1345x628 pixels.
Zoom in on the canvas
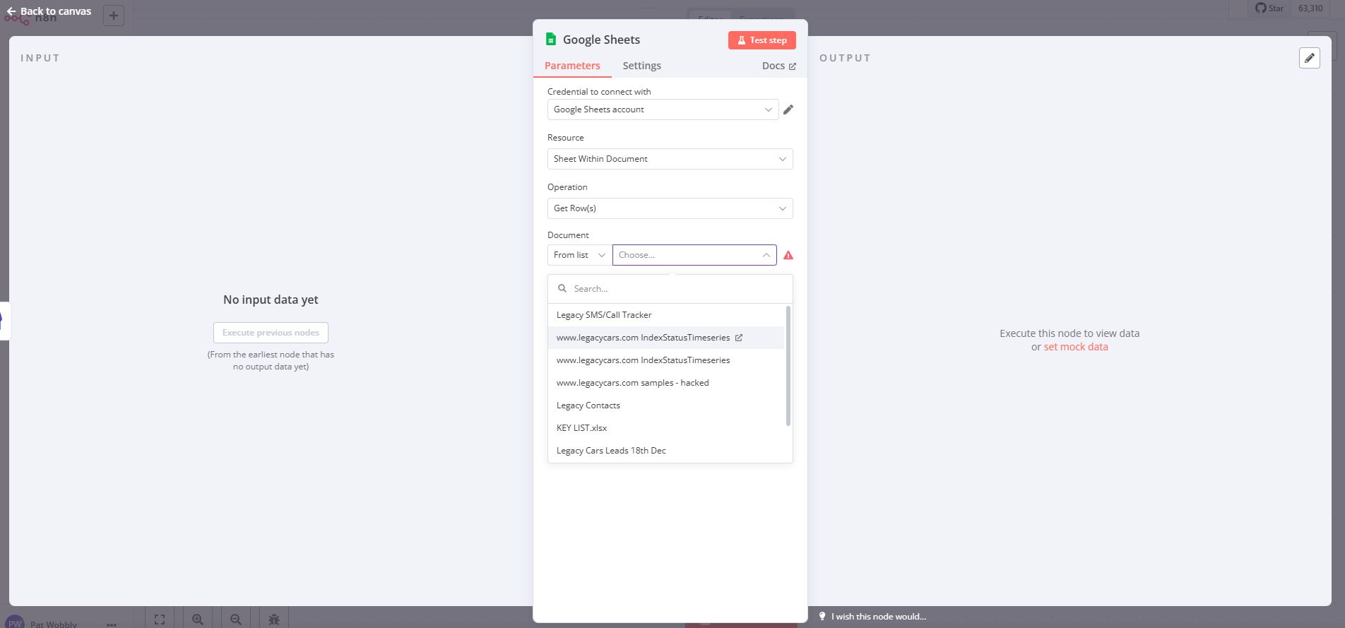198,620
